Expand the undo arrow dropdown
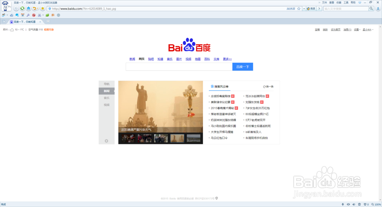Viewport: 382px width, 207px height. point(37,8)
